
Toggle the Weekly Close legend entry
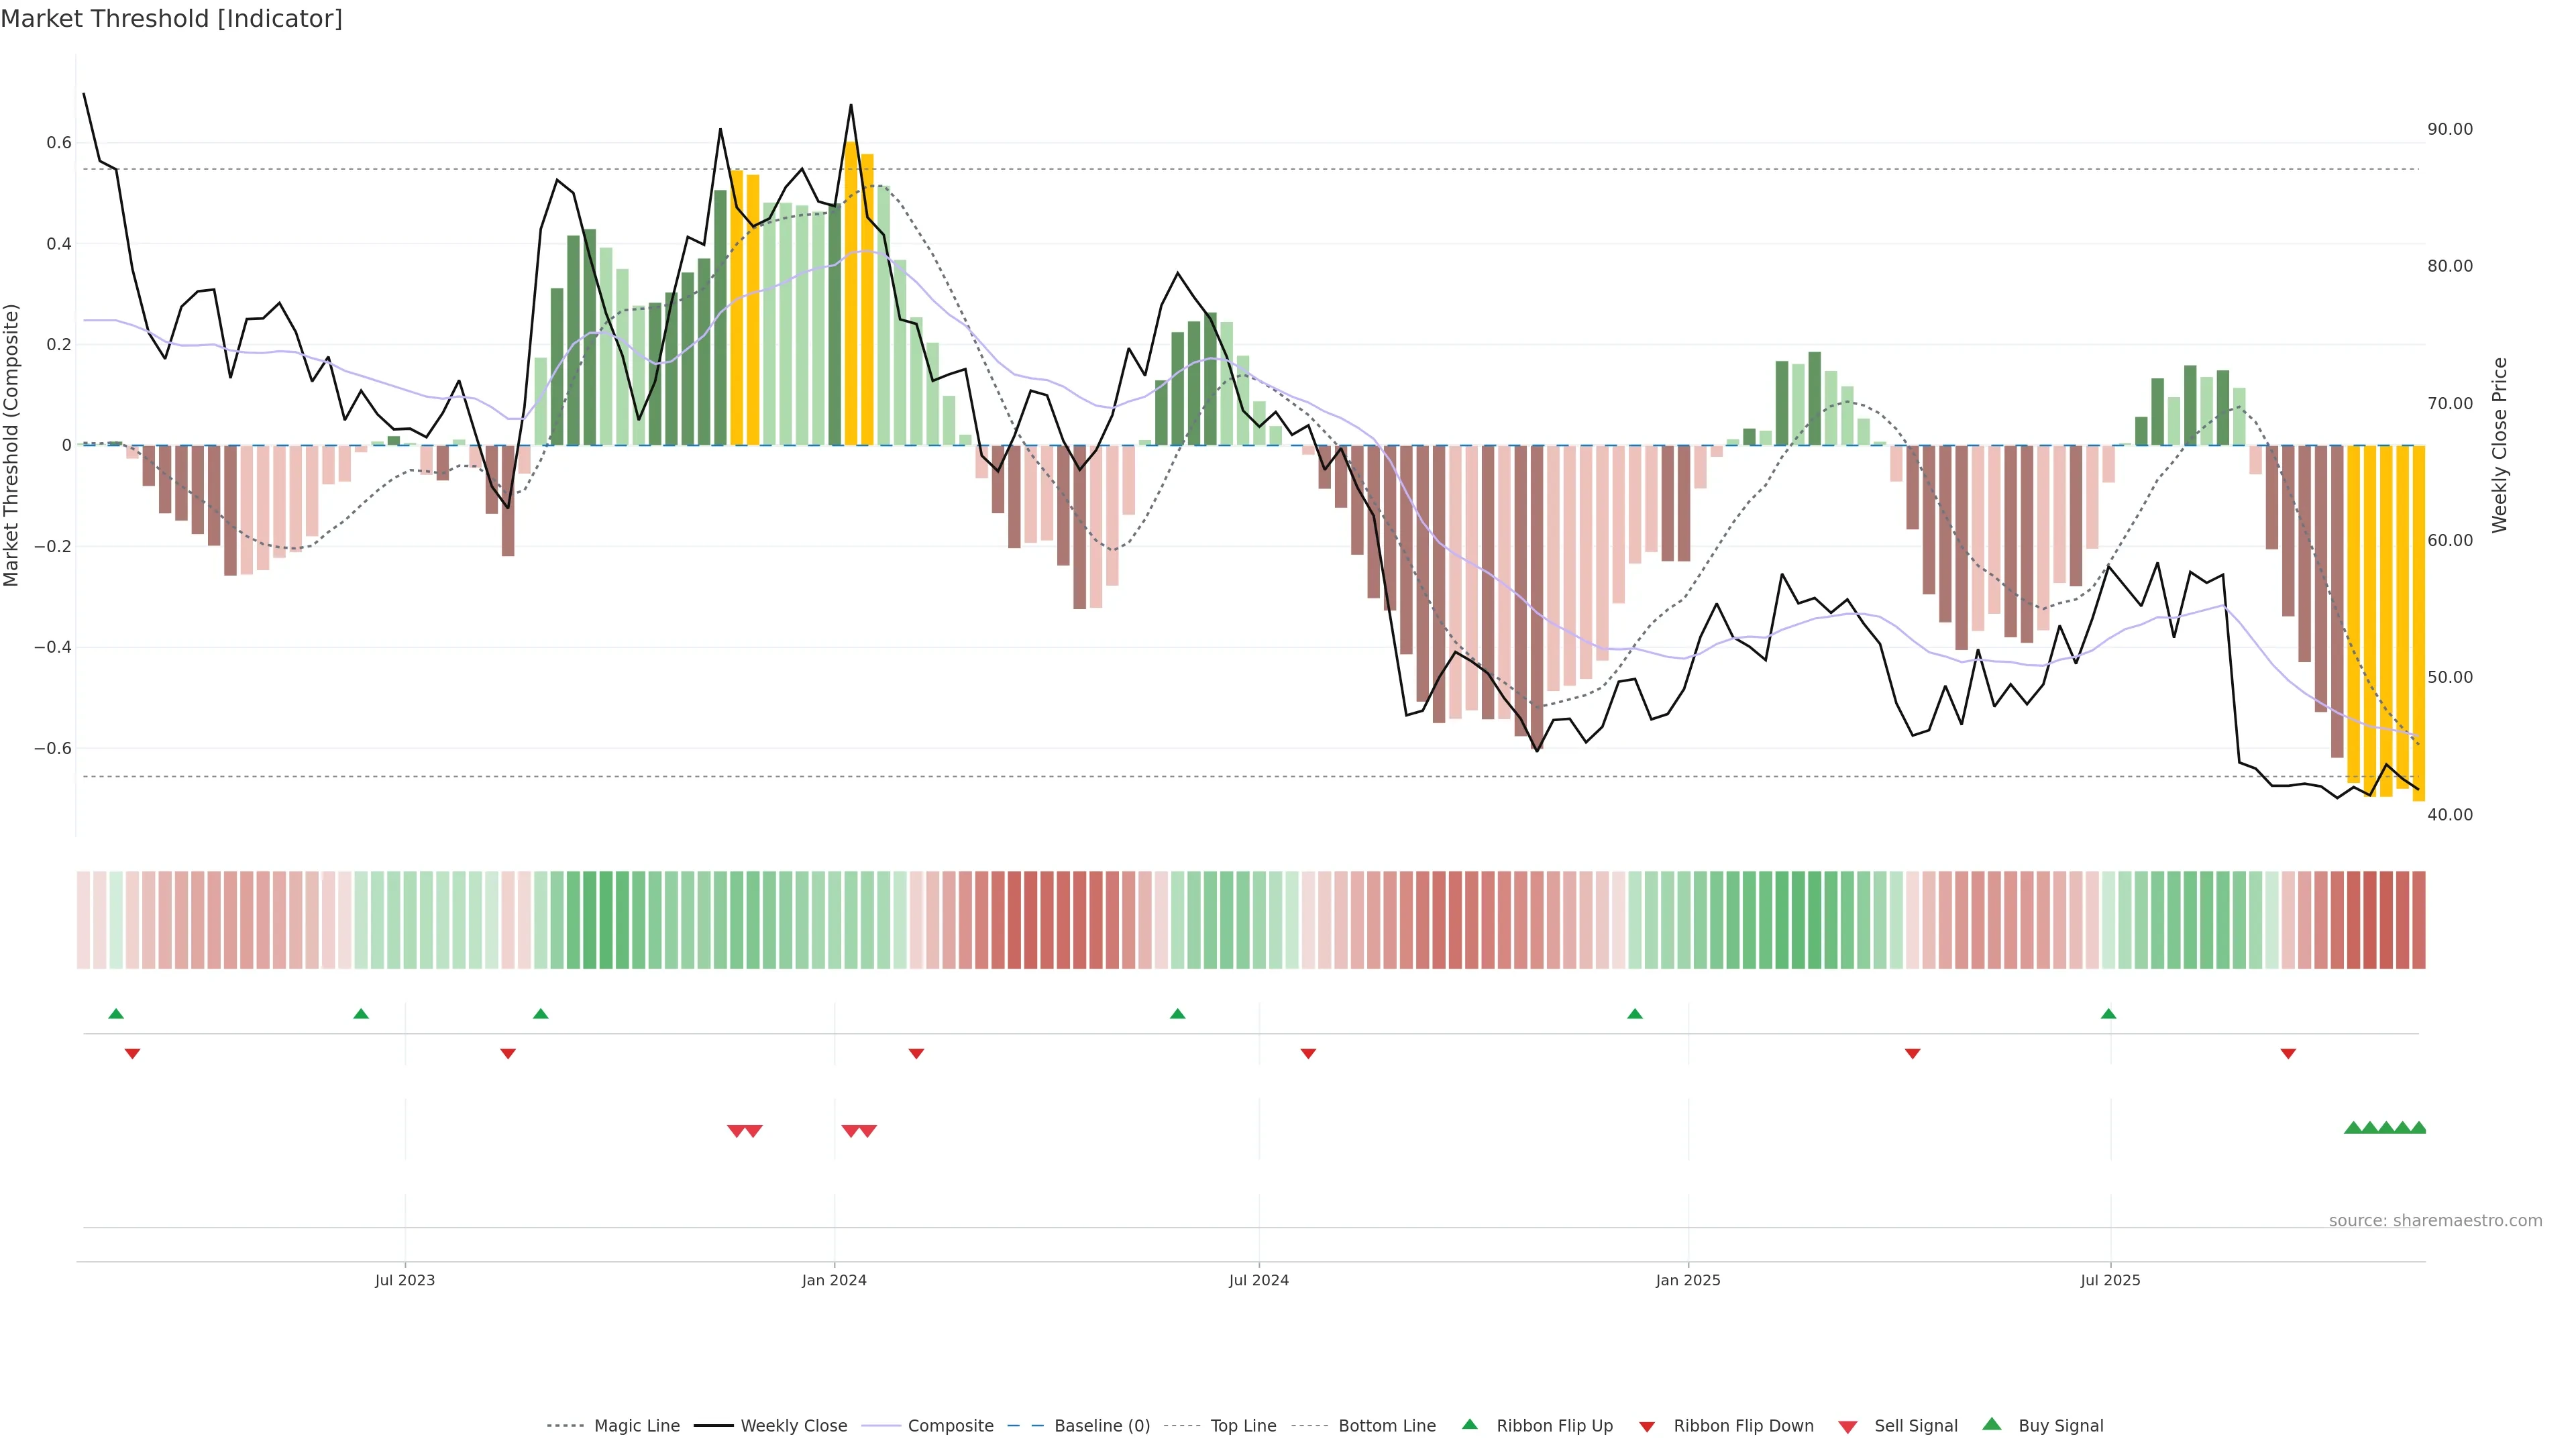[x=793, y=1426]
